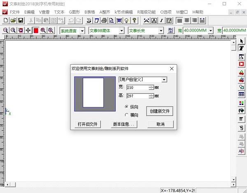This screenshot has height=193, width=247.
Task: Click the Redo arrow icon
Action: click(79, 20)
